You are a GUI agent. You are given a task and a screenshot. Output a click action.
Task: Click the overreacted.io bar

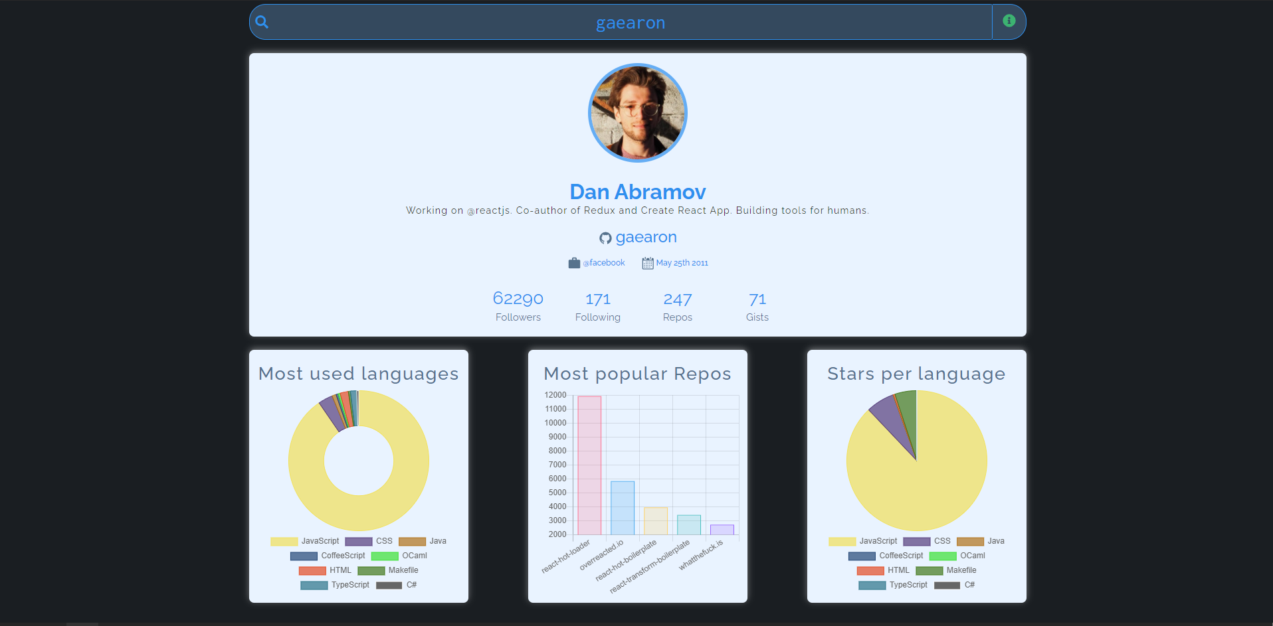[x=623, y=508]
